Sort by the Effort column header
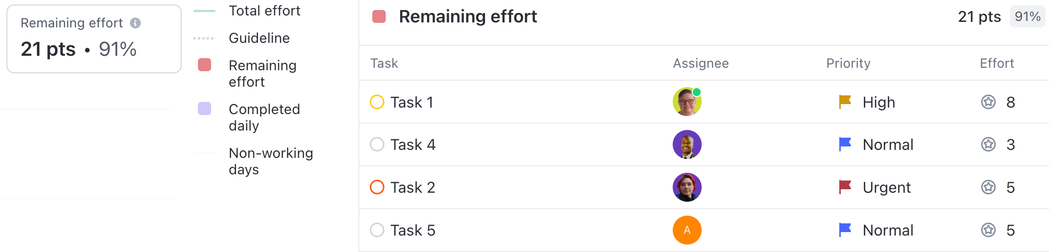The image size is (1049, 252). [x=997, y=63]
